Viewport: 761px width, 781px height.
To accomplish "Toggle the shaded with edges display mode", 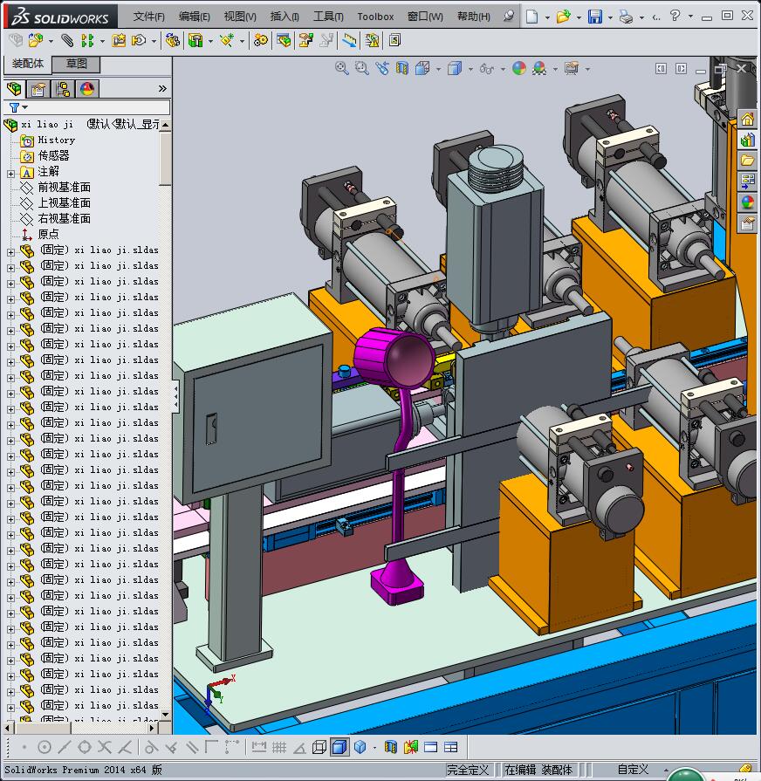I will (x=339, y=747).
